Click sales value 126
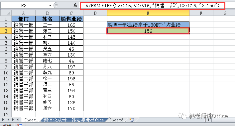This screenshot has width=235, height=126. [71, 103]
